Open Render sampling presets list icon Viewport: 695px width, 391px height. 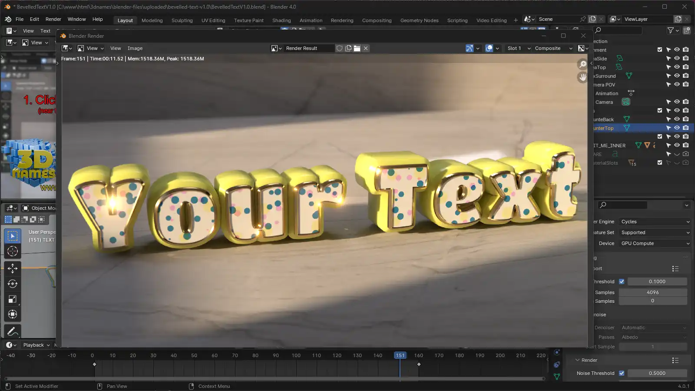click(x=675, y=360)
